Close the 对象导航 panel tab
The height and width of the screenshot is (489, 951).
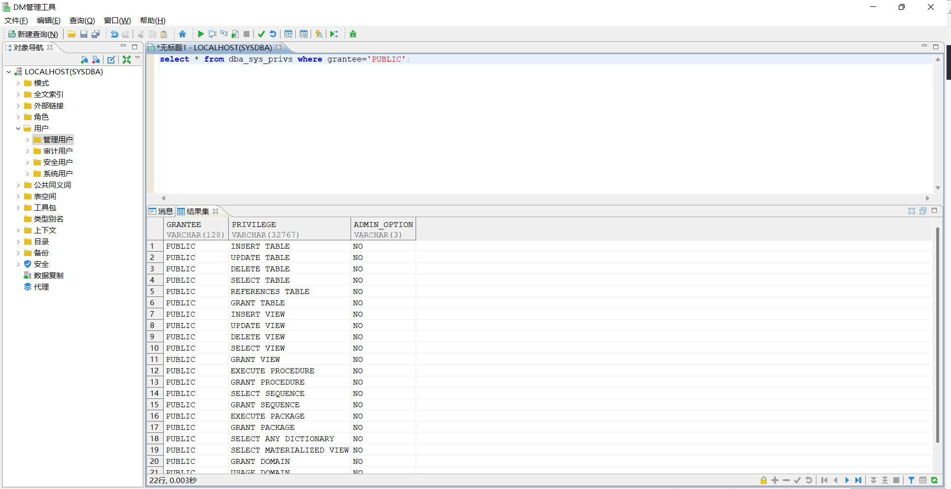coord(50,47)
